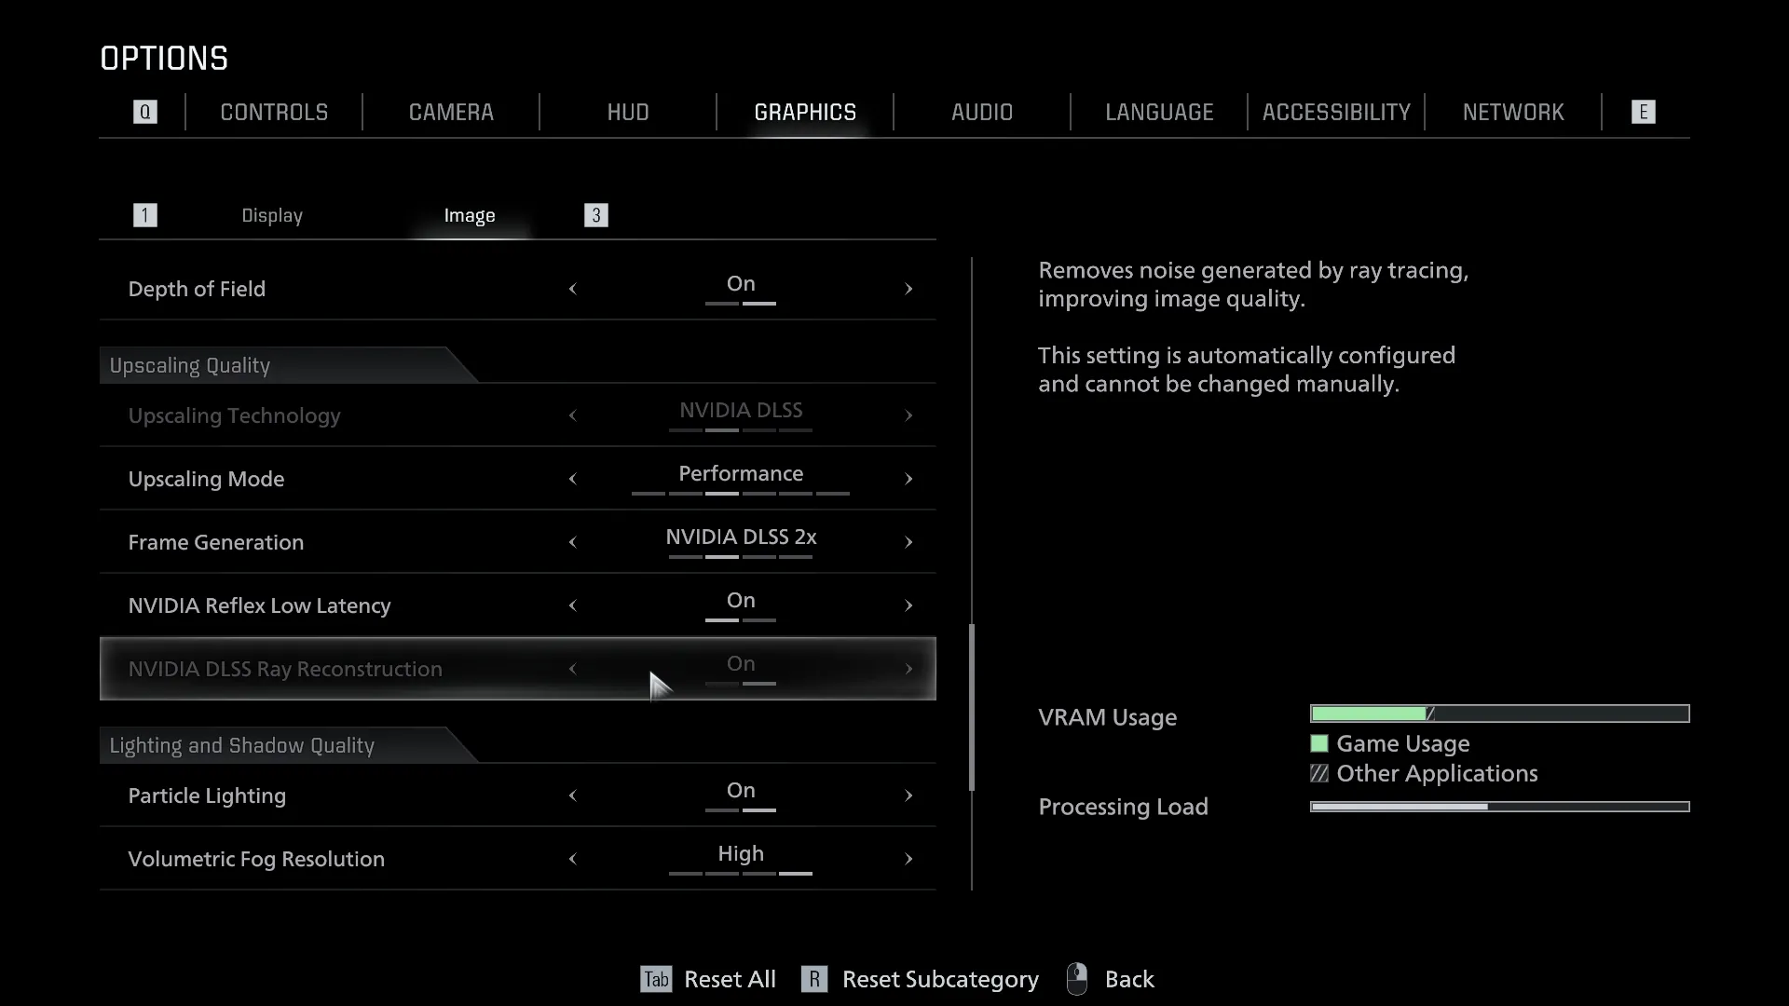Open the Camera options tab
This screenshot has height=1006, width=1789.
[x=451, y=112]
